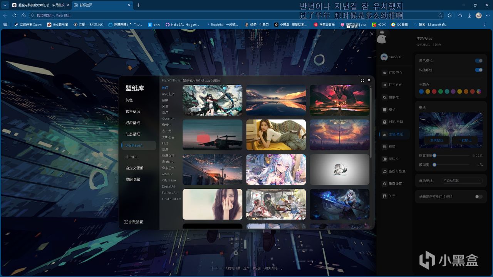Choose Final Fantasy wallpaper tag
The width and height of the screenshot is (493, 277).
(x=171, y=199)
